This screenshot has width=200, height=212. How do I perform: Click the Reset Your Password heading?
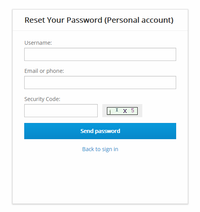tap(63, 20)
